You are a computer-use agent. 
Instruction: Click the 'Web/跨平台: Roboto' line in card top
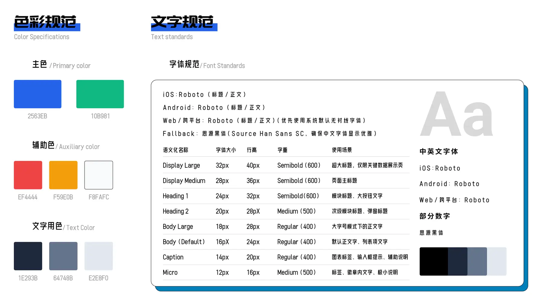pos(264,121)
